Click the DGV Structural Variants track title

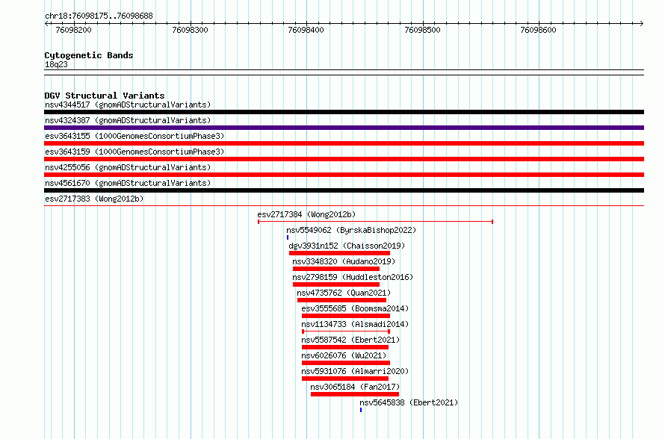tap(105, 96)
